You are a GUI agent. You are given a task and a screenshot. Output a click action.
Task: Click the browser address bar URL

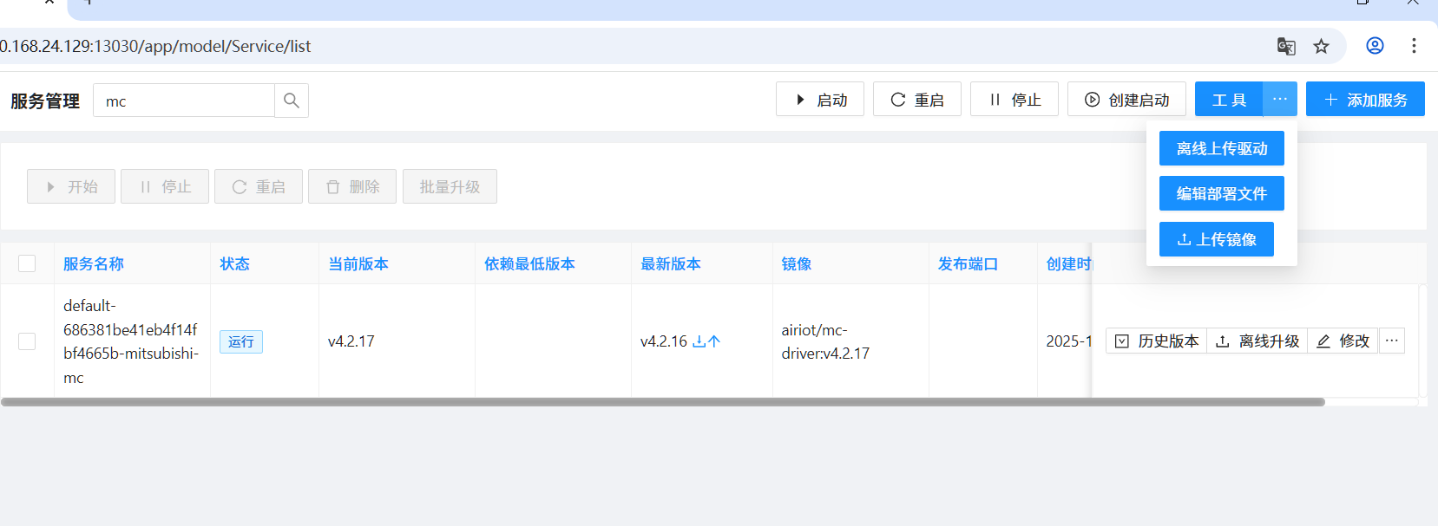(x=155, y=46)
